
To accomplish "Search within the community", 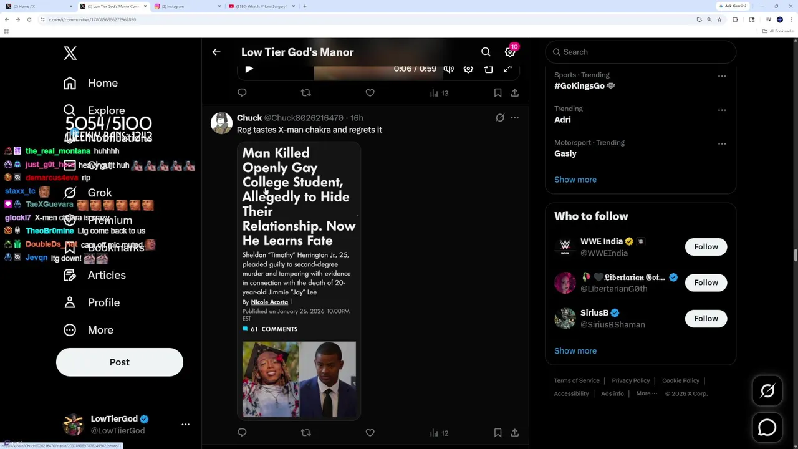I will [x=486, y=52].
